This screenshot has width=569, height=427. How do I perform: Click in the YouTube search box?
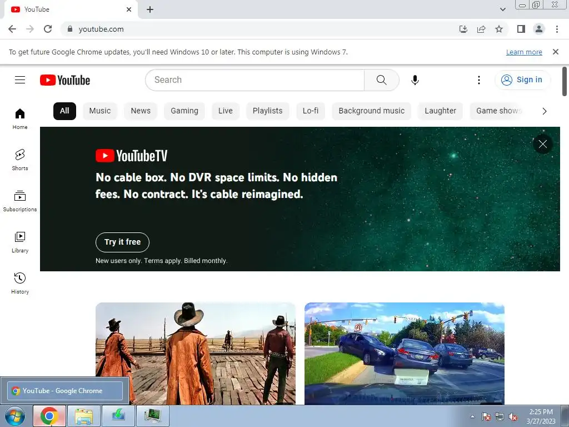coord(254,80)
